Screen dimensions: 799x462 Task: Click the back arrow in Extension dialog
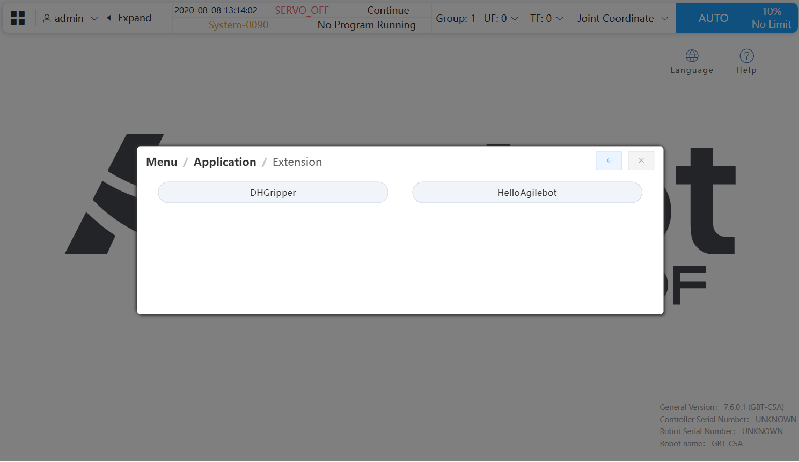pos(609,160)
